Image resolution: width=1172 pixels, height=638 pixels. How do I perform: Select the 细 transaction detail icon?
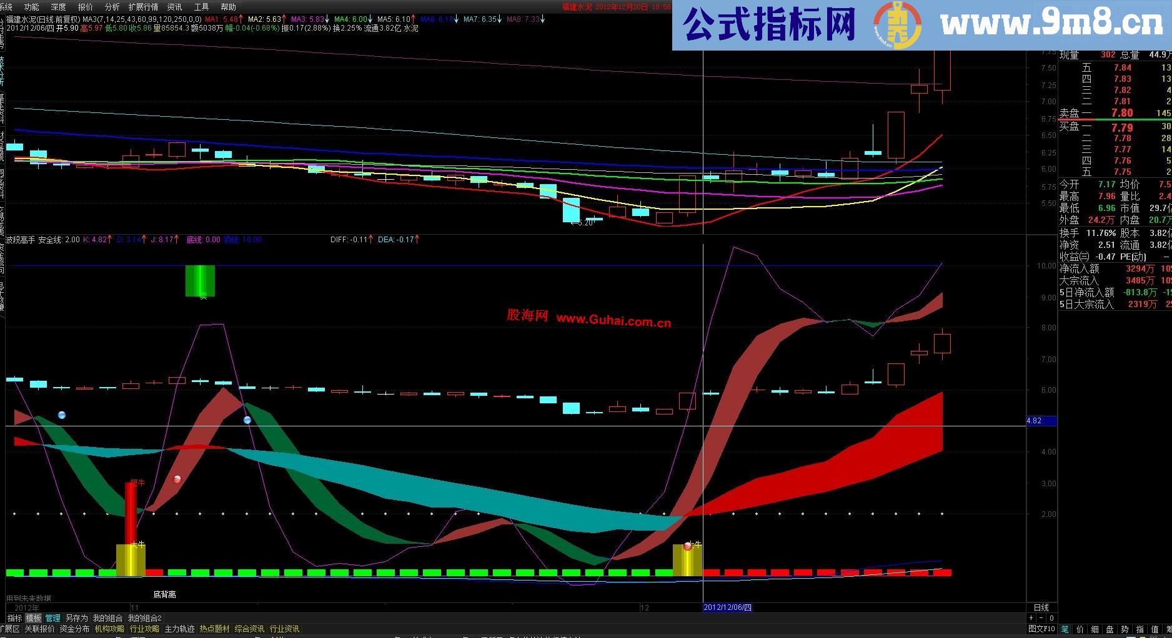(1095, 630)
